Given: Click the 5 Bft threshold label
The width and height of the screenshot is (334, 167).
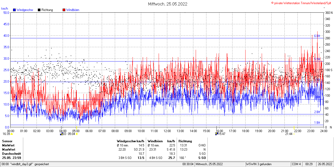Looking at the screenshot, I should (317, 59).
